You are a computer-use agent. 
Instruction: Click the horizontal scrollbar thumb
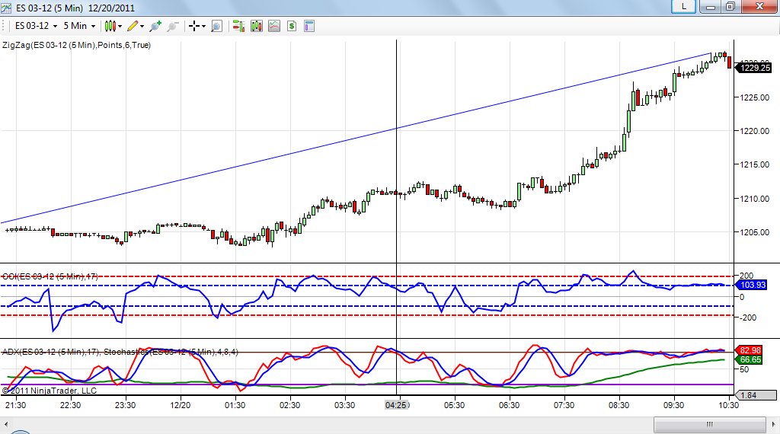[x=709, y=425]
